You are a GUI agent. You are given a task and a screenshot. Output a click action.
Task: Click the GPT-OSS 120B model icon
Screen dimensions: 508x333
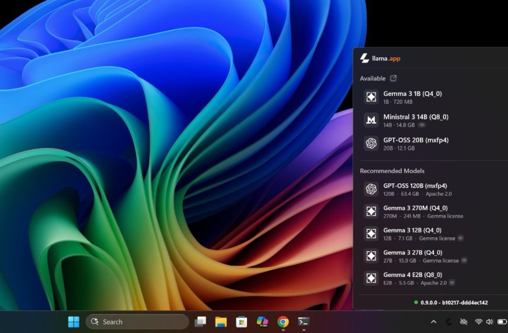pyautogui.click(x=371, y=189)
